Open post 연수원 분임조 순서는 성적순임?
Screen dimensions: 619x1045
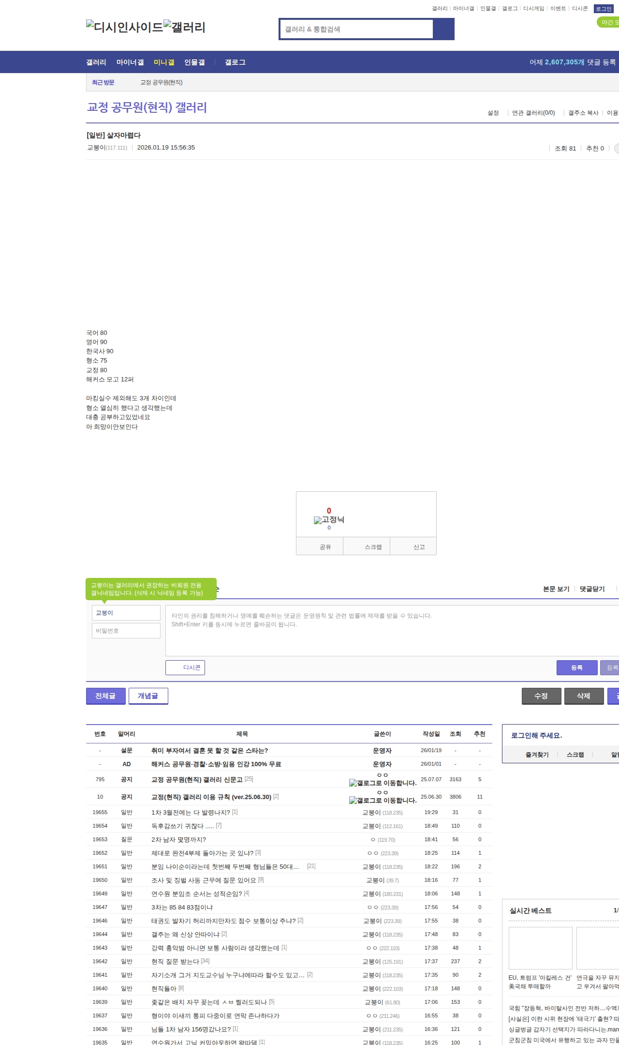click(196, 894)
